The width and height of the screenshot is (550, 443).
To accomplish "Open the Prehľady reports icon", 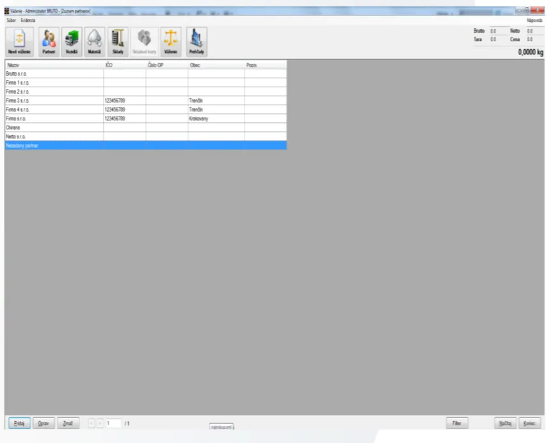I will 197,42.
